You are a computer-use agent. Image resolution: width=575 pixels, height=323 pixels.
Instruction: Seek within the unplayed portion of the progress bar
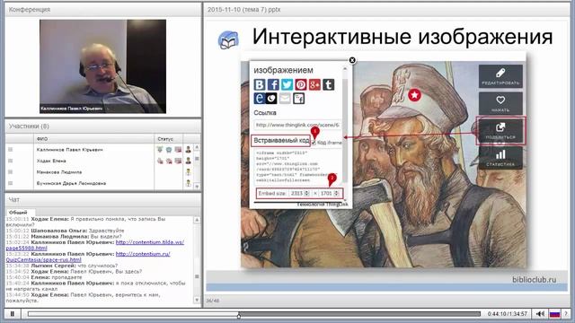tap(359, 314)
